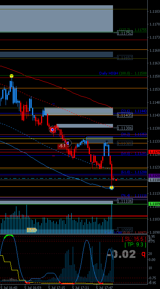This screenshot has height=289, width=160.
Task: Click the 1.11435 zone price label
Action: click(125, 115)
